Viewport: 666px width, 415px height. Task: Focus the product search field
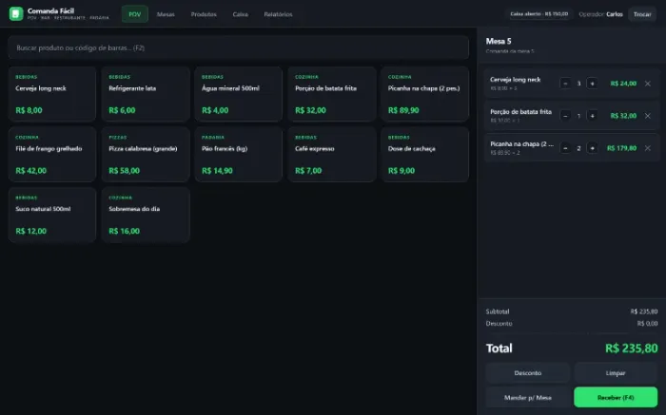(238, 47)
